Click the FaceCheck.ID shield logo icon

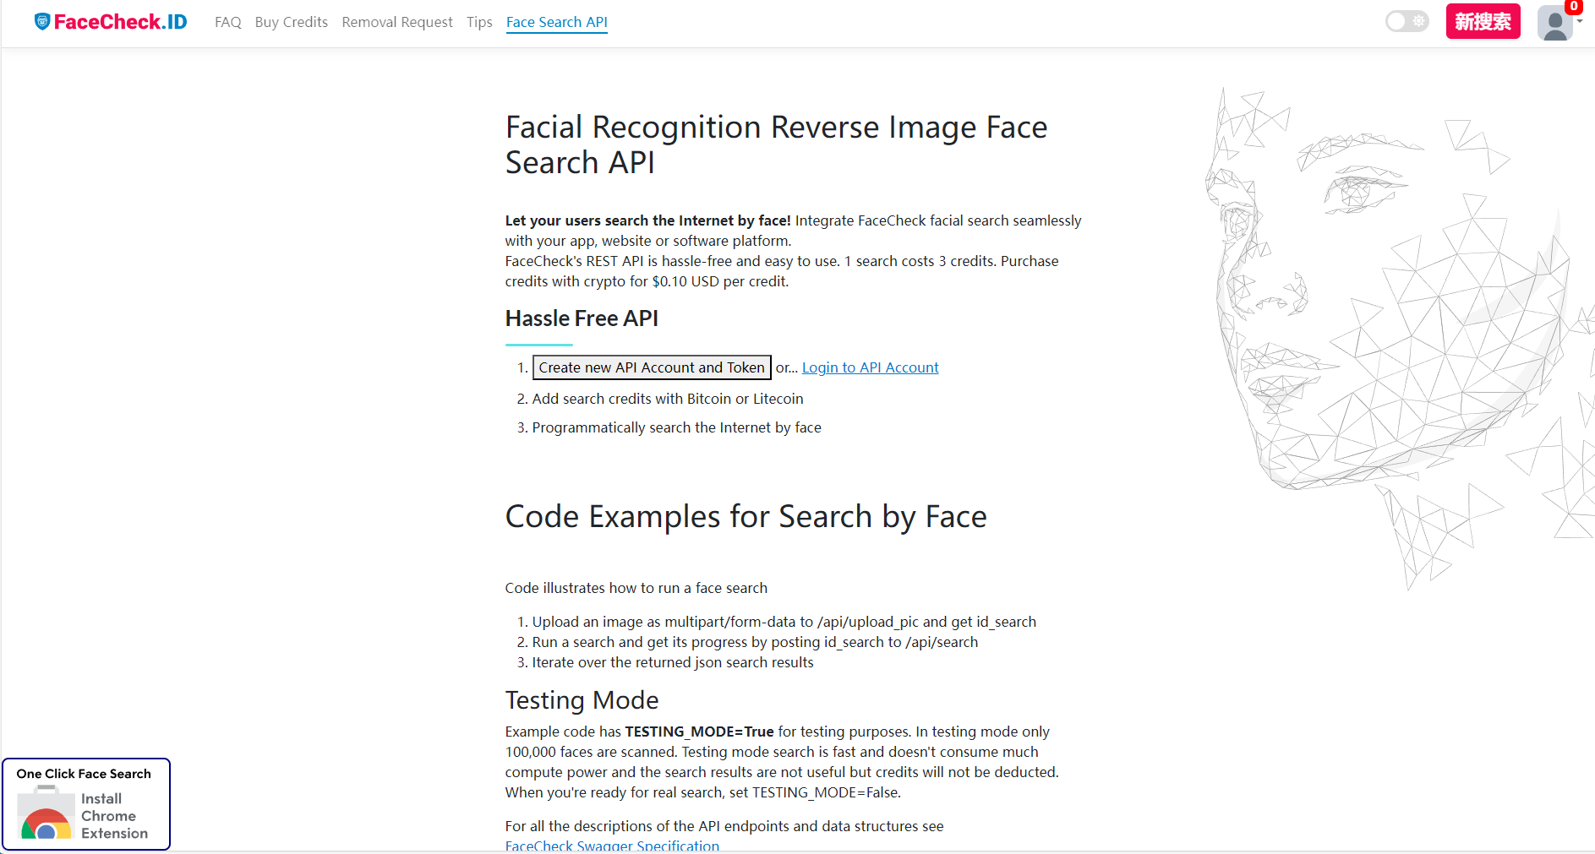(42, 22)
